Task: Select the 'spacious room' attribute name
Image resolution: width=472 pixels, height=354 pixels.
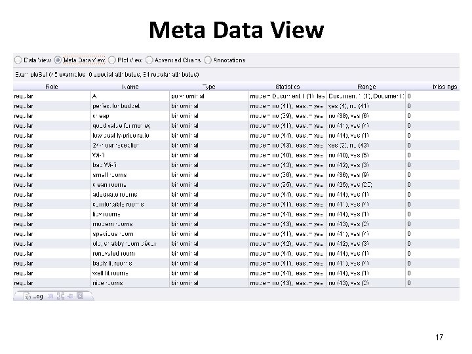Action: [113, 234]
